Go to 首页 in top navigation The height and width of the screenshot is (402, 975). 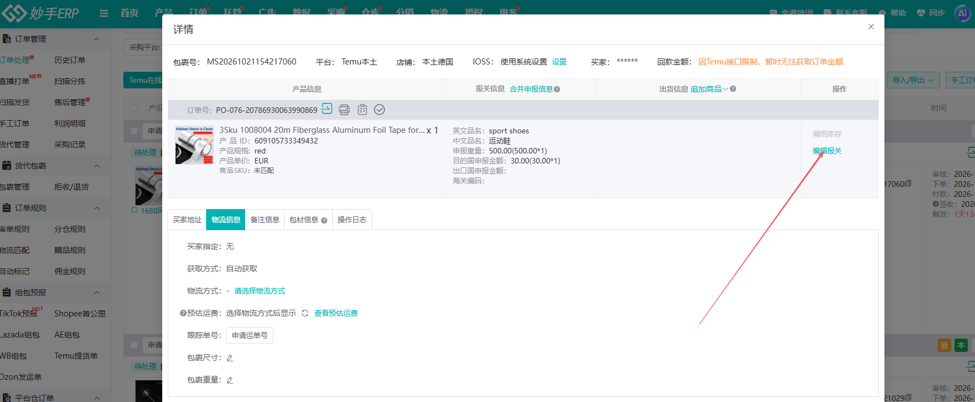pos(129,12)
